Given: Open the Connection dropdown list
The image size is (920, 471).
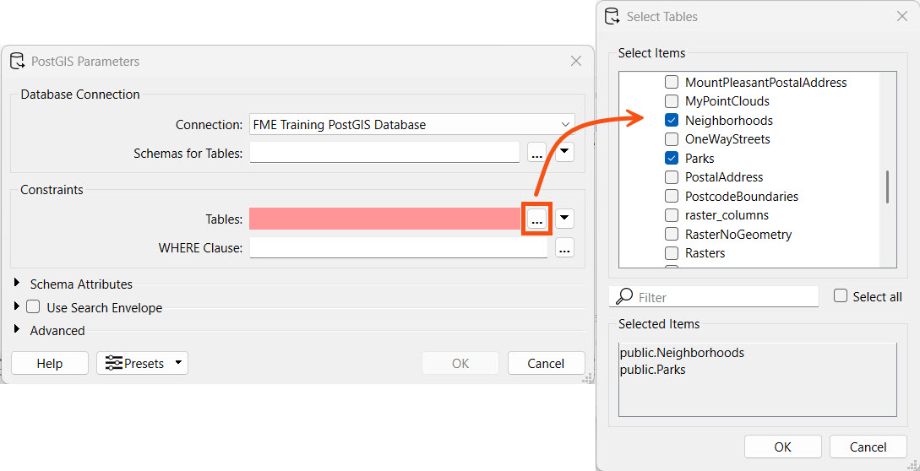Looking at the screenshot, I should [x=565, y=125].
